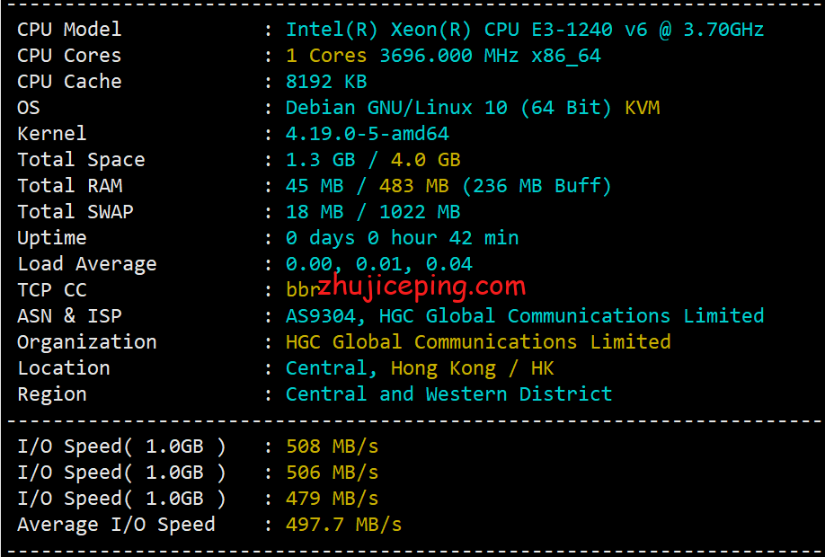The height and width of the screenshot is (557, 825).
Task: Click the "Uptime" label
Action: (52, 238)
